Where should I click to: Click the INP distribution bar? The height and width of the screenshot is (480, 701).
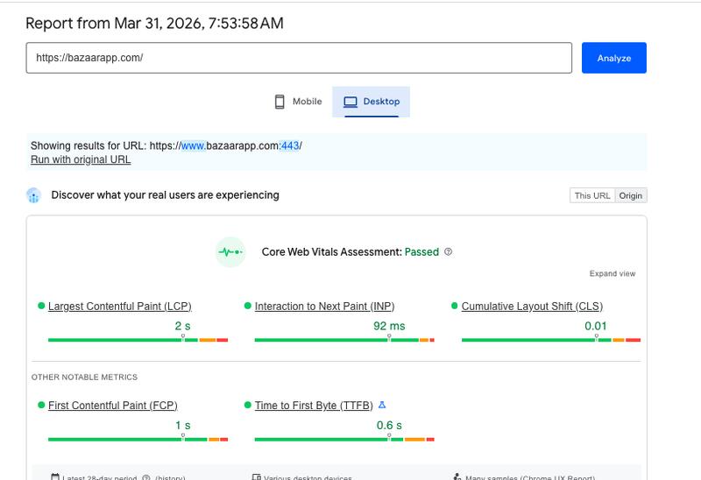coord(344,340)
